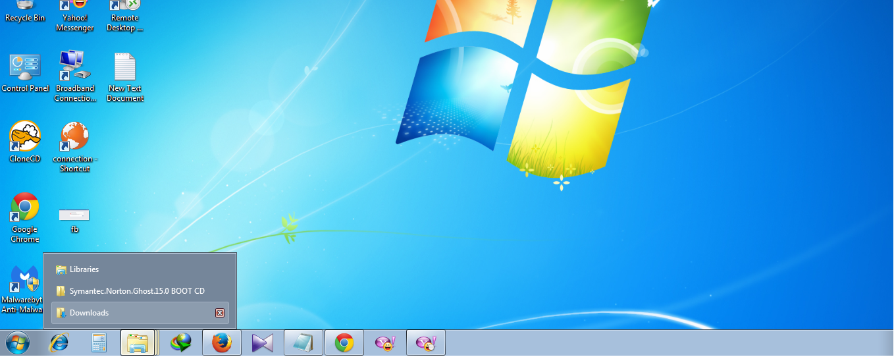The height and width of the screenshot is (357, 894).
Task: Switch to the Notepad taskbar button
Action: 303,343
